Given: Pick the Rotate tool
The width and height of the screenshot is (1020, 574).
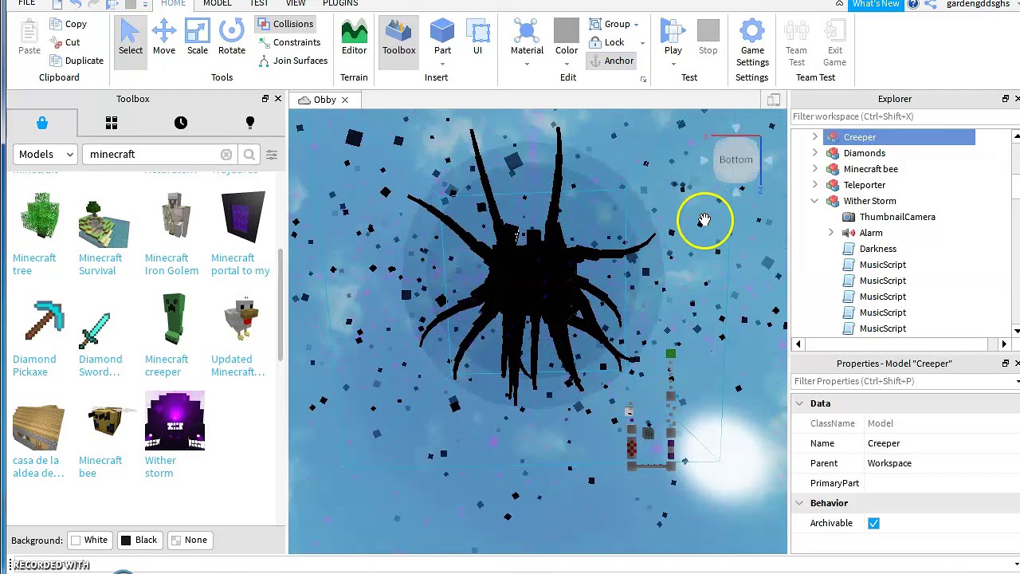Looking at the screenshot, I should (231, 38).
